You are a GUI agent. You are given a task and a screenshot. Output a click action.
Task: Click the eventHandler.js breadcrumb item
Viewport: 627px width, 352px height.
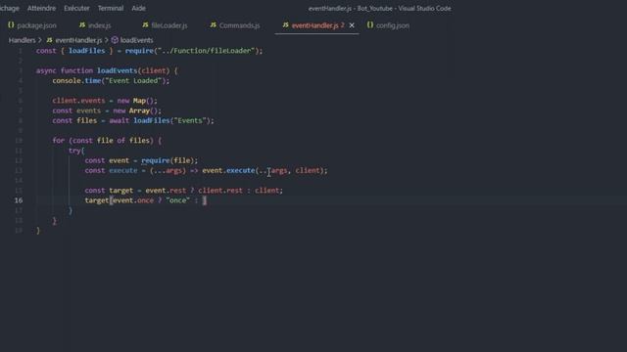point(78,40)
